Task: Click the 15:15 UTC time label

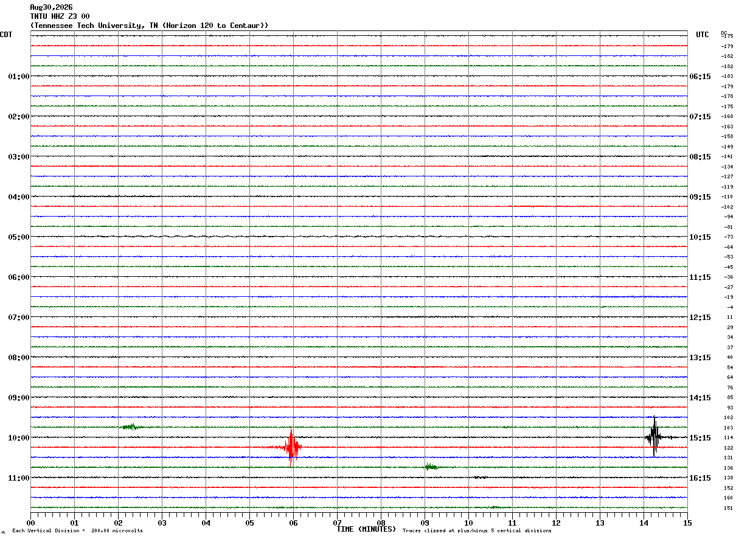Action: point(700,437)
